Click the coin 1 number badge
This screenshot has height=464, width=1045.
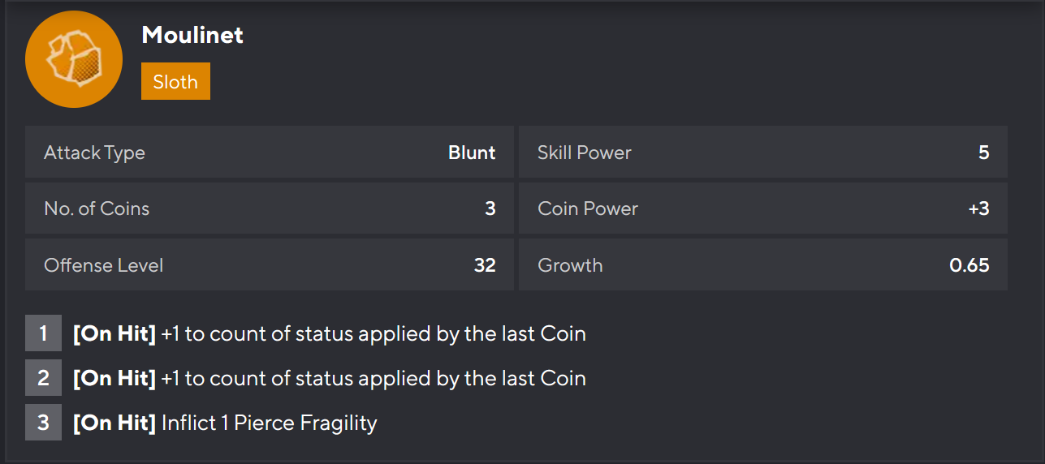(43, 333)
